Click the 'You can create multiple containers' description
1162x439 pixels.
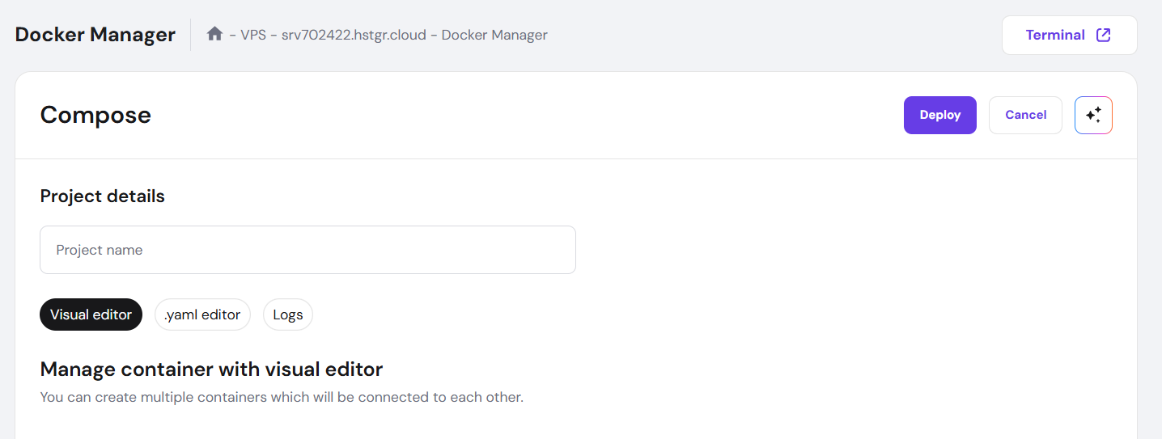[282, 398]
